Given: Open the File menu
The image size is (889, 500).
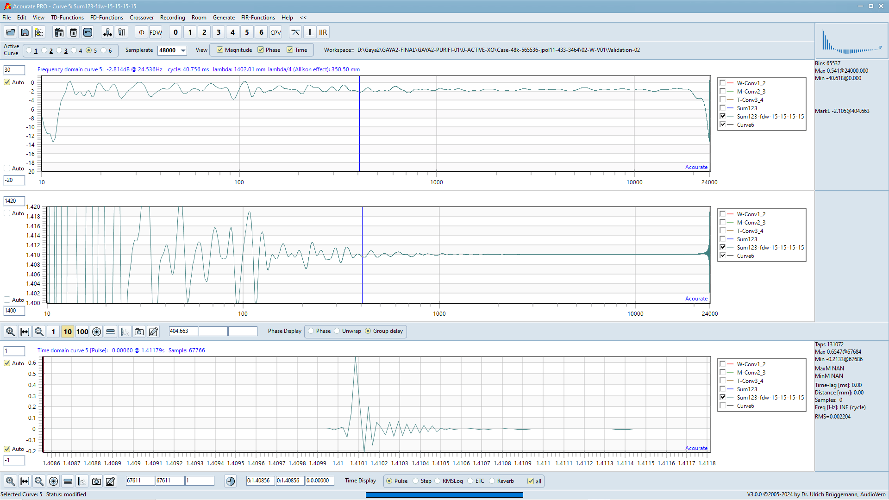Looking at the screenshot, I should [6, 18].
